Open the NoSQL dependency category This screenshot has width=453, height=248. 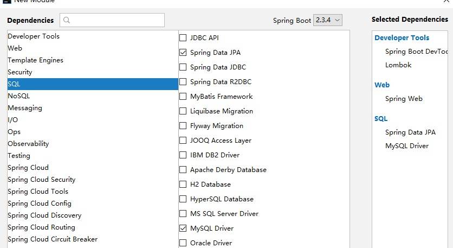pos(18,96)
